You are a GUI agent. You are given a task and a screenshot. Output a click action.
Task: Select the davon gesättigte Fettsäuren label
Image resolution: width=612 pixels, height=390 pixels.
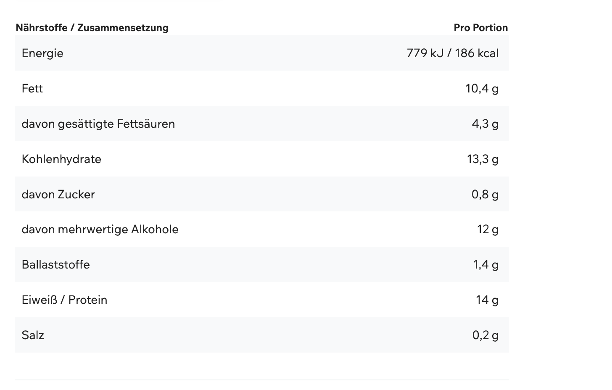98,124
